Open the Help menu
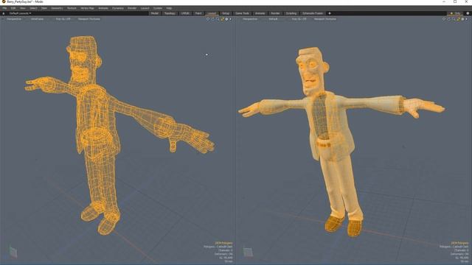Screen dimensions: 472x265 point(169,8)
